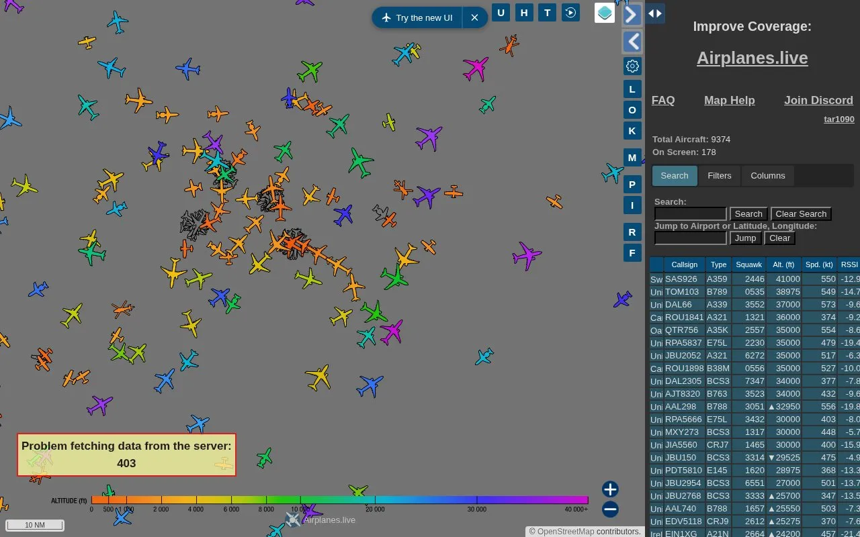860x537 pixels.
Task: Toggle the U map button
Action: click(x=501, y=13)
